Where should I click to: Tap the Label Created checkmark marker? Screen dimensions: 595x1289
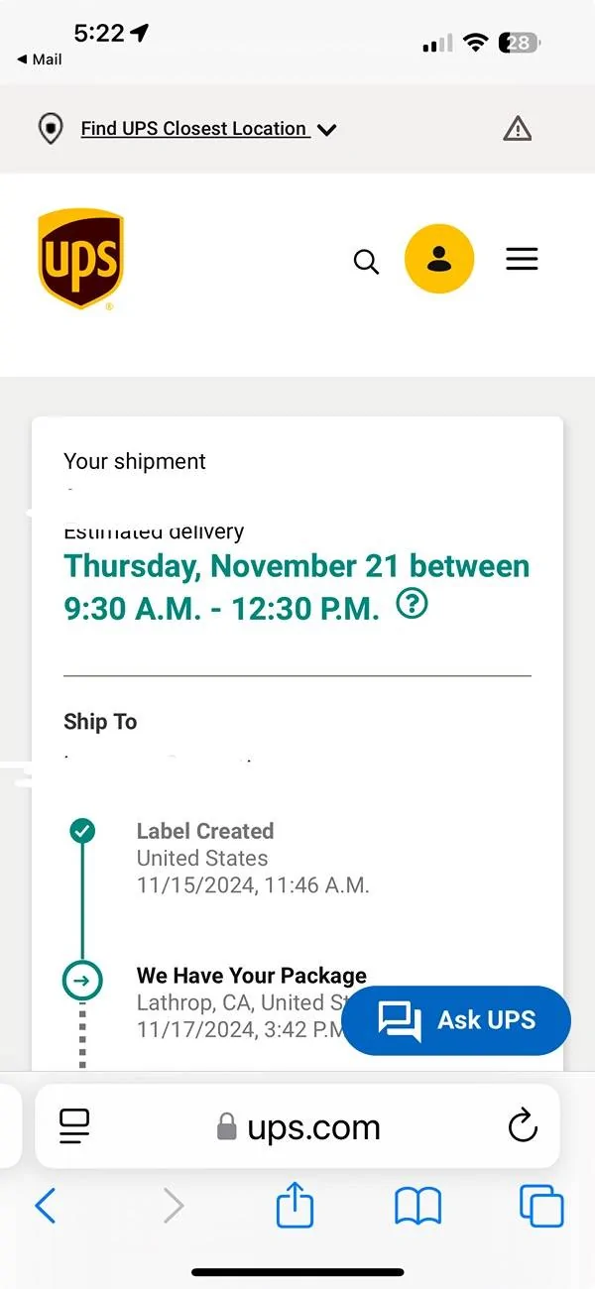[82, 831]
